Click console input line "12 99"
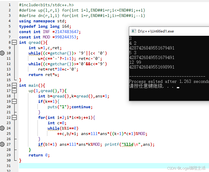Viewport: 209px width, 172px height. tap(135, 62)
